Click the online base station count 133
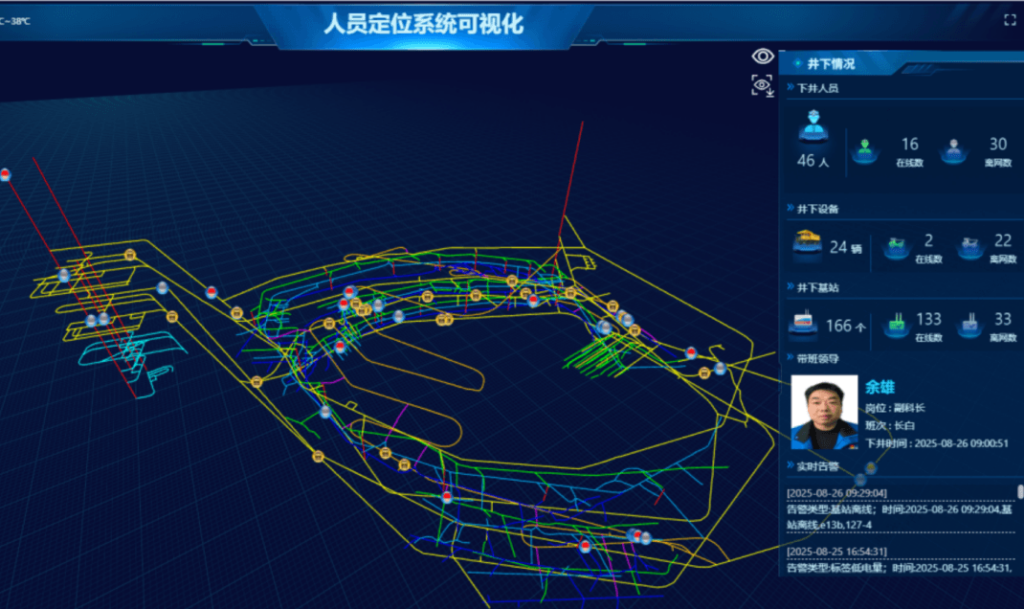 pos(928,319)
